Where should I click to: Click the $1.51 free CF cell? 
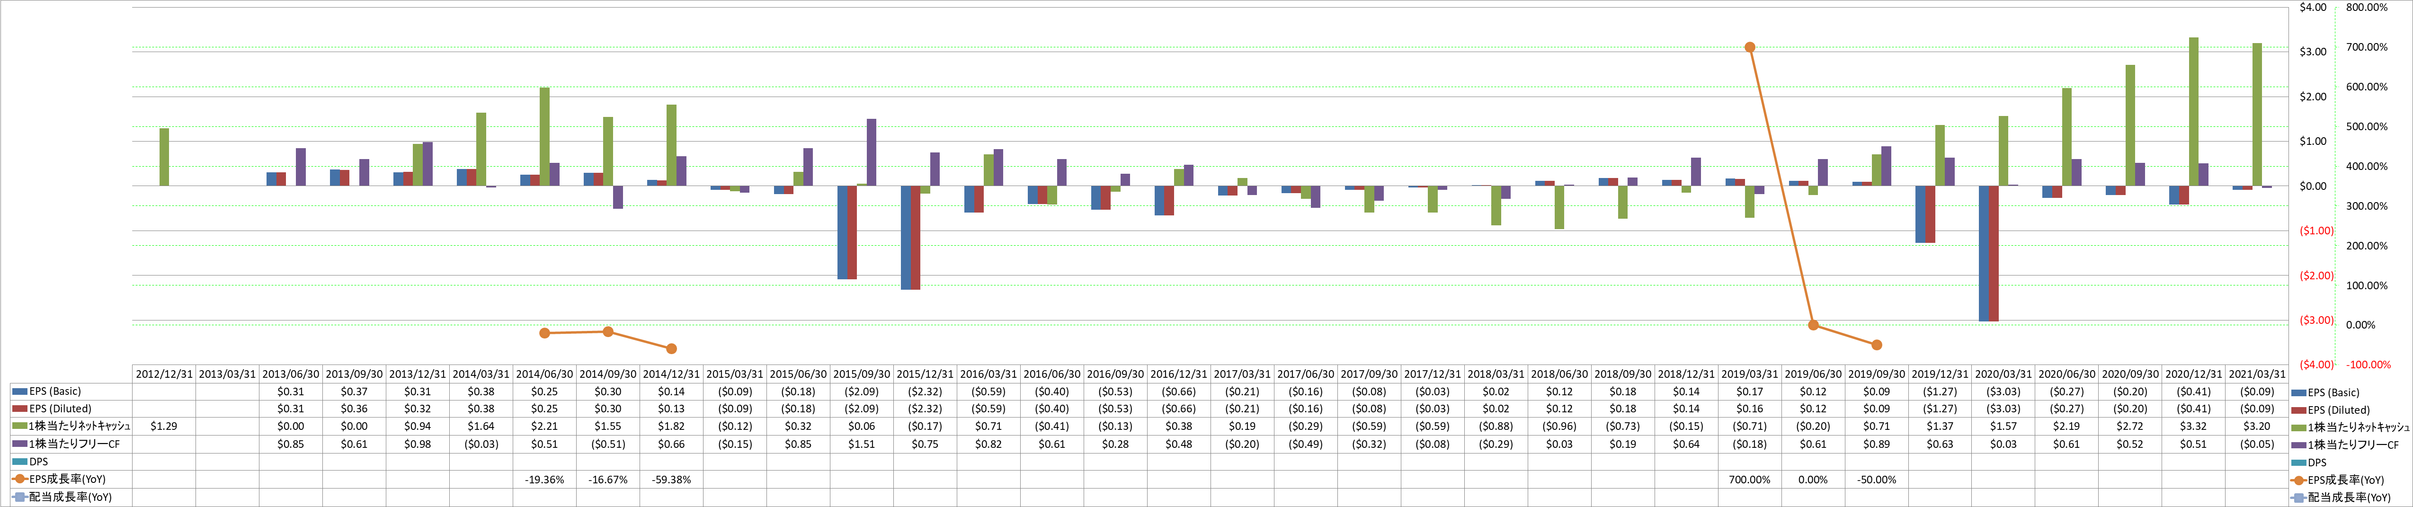click(862, 444)
